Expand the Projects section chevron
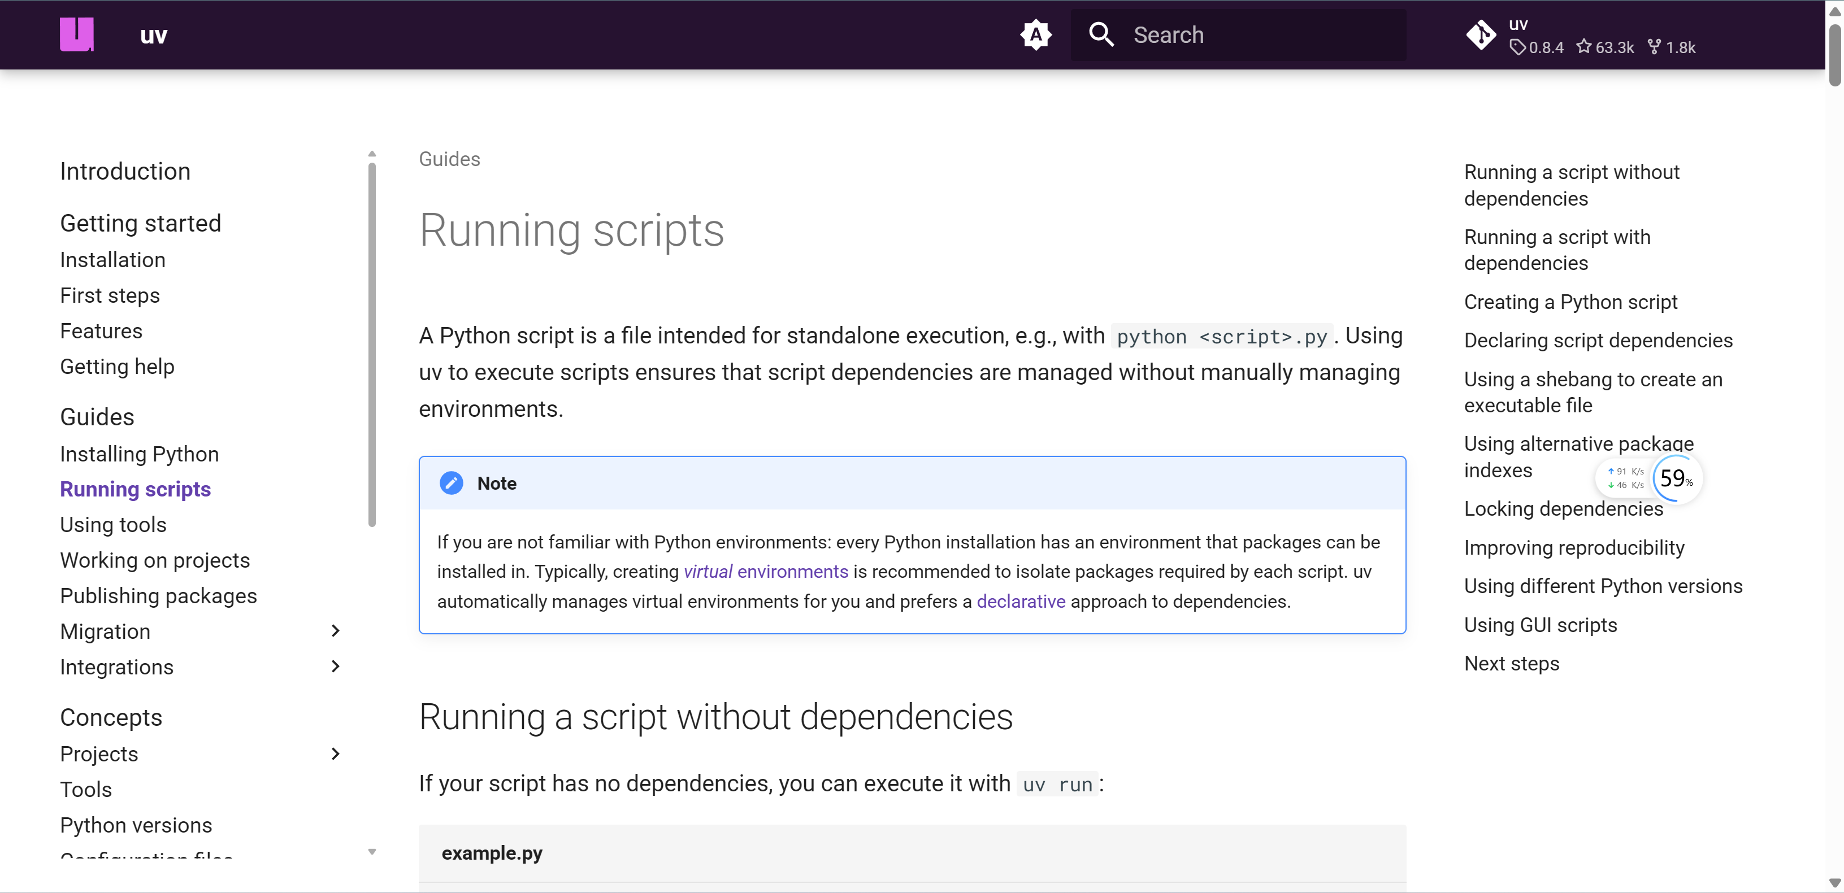This screenshot has width=1844, height=893. click(335, 753)
